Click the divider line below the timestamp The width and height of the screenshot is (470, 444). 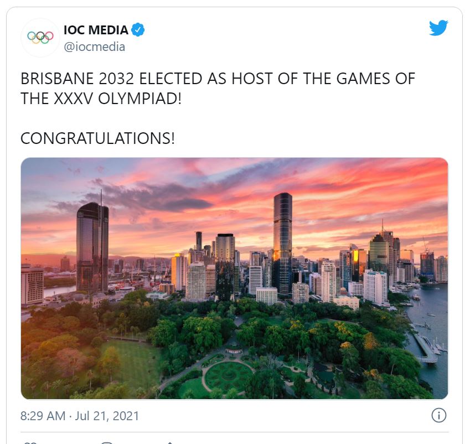(234, 432)
